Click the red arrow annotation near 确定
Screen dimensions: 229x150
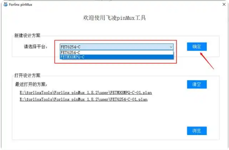pyautogui.click(x=207, y=61)
